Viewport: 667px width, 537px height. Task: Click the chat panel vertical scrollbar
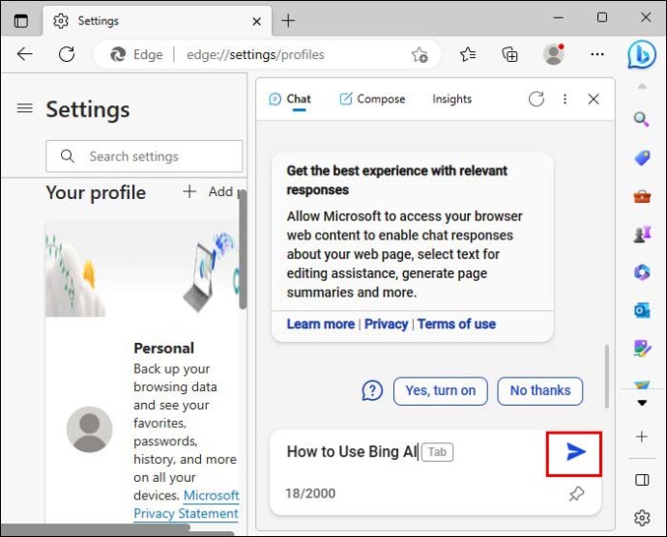607,377
